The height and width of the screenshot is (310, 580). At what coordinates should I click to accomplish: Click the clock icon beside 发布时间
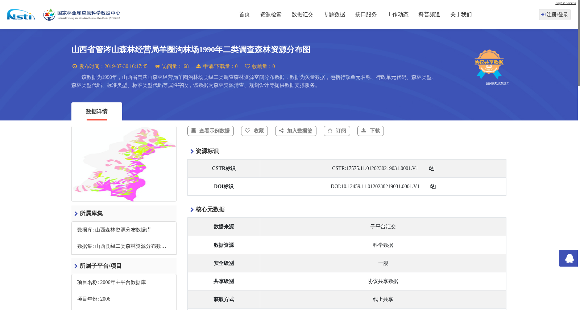[x=75, y=66]
